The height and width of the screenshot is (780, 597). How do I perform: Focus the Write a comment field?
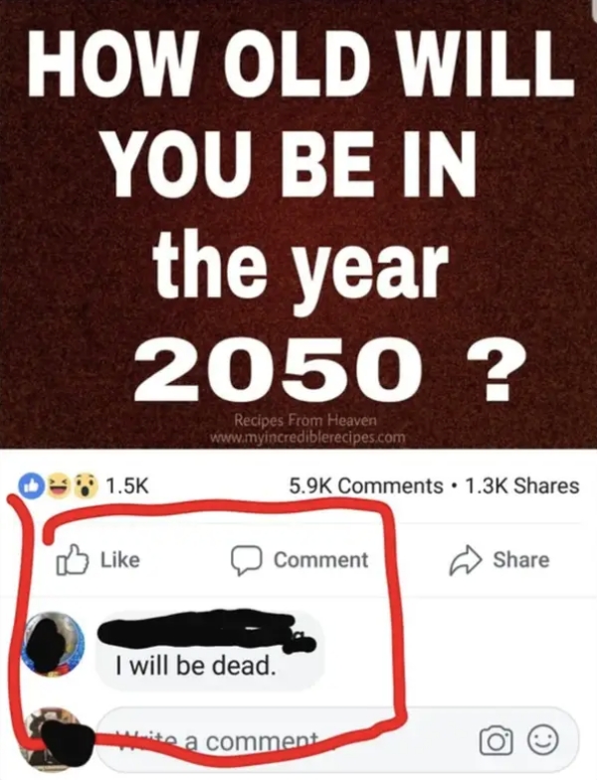click(x=337, y=740)
